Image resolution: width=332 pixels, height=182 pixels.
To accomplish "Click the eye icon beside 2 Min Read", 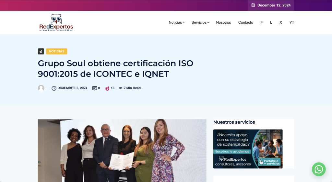I will coord(121,88).
